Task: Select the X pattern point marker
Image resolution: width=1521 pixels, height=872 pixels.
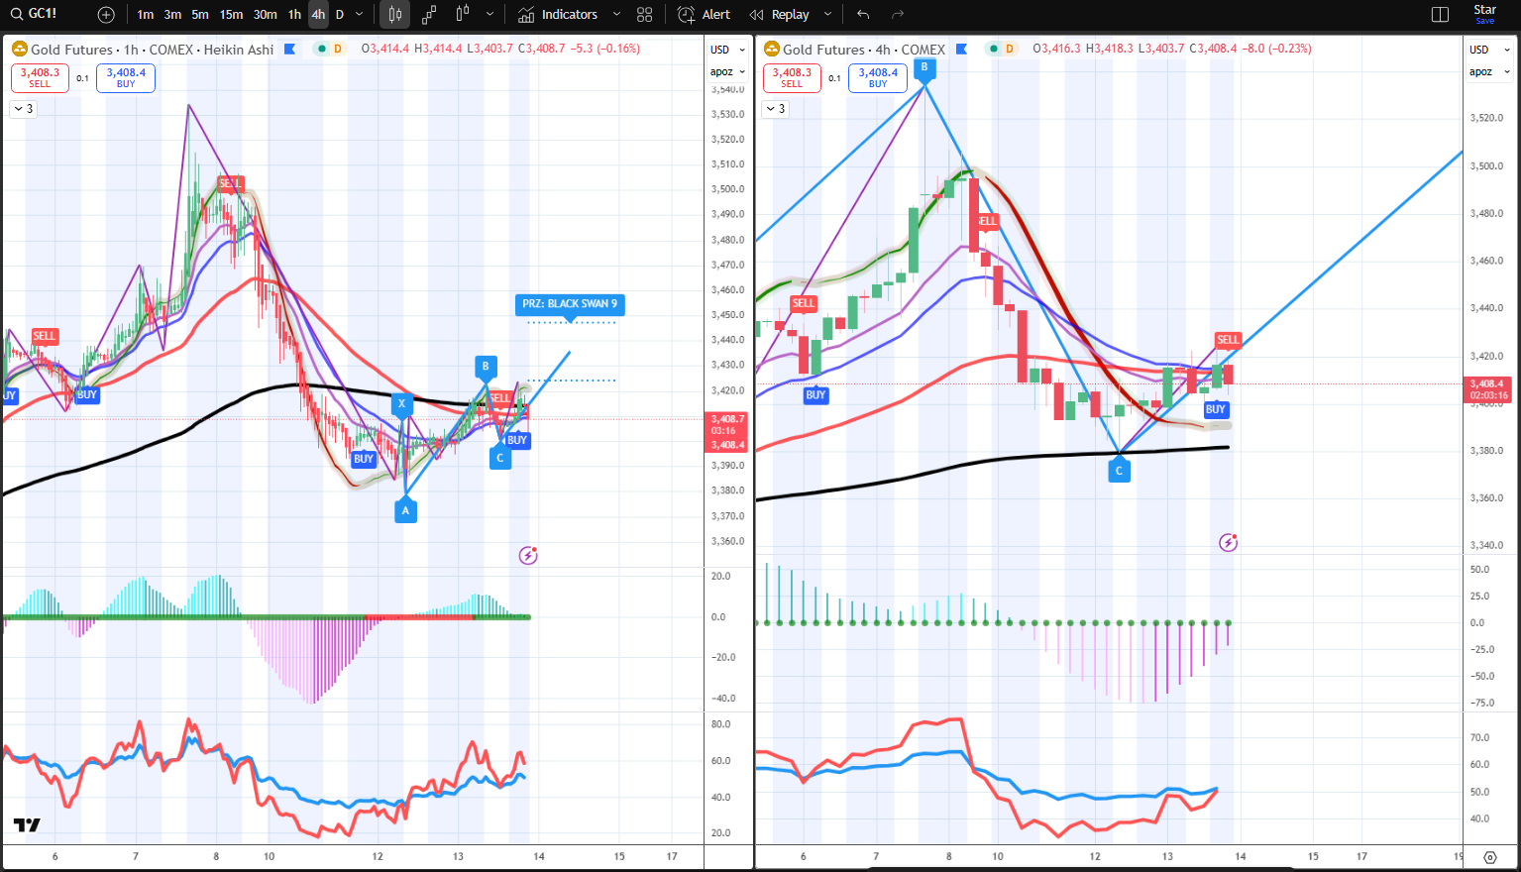Action: 401,403
